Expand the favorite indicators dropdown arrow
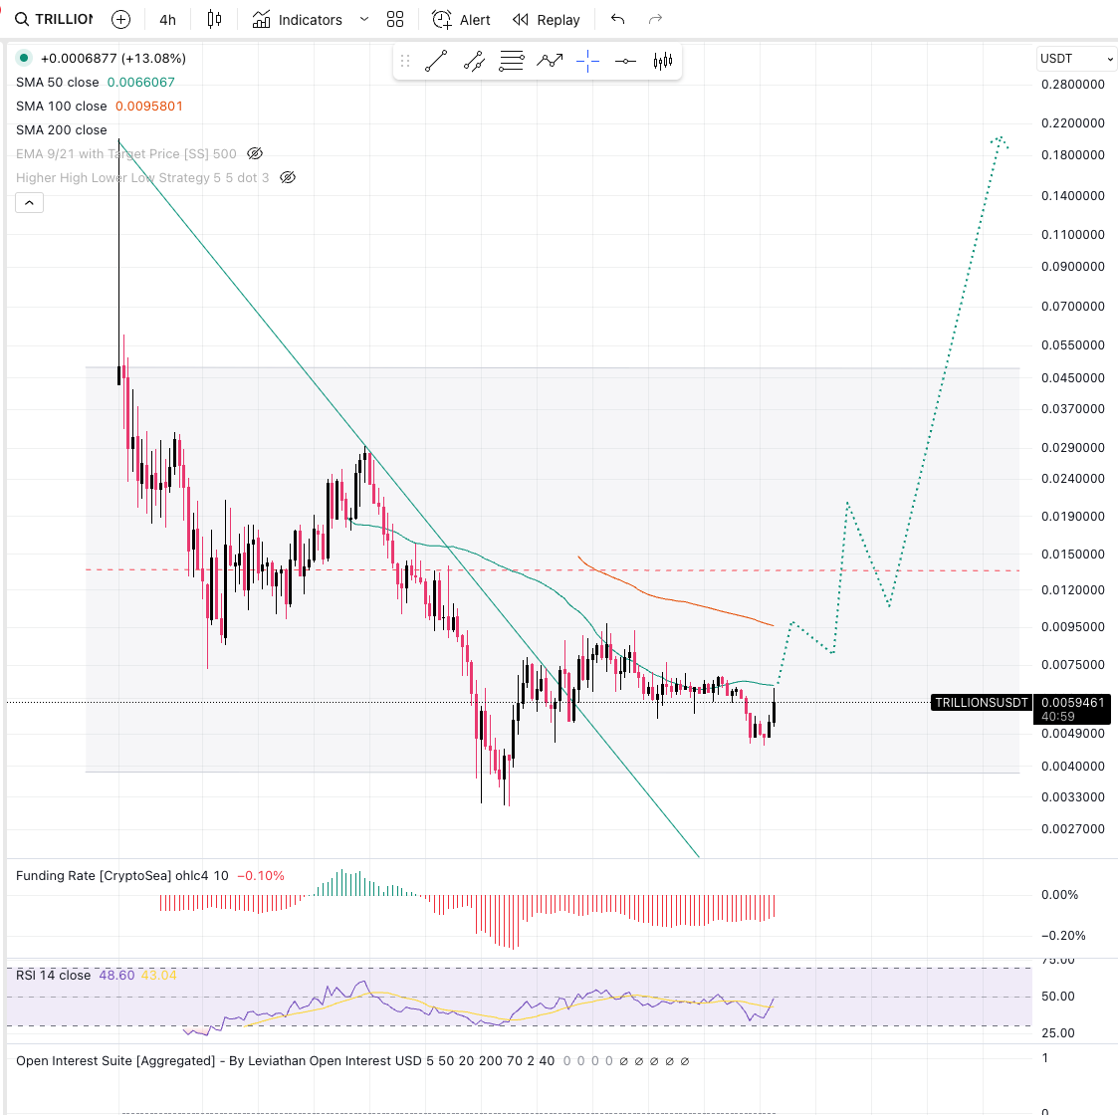 click(x=363, y=20)
